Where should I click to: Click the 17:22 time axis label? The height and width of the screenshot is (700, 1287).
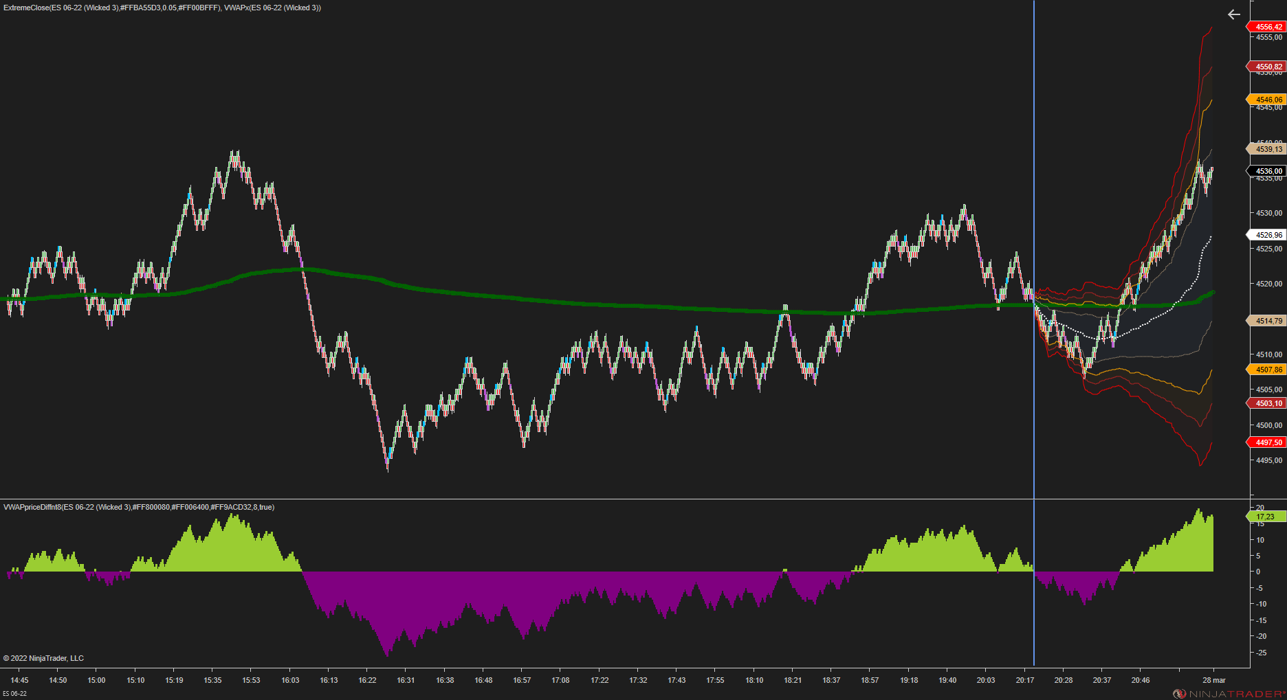point(599,680)
